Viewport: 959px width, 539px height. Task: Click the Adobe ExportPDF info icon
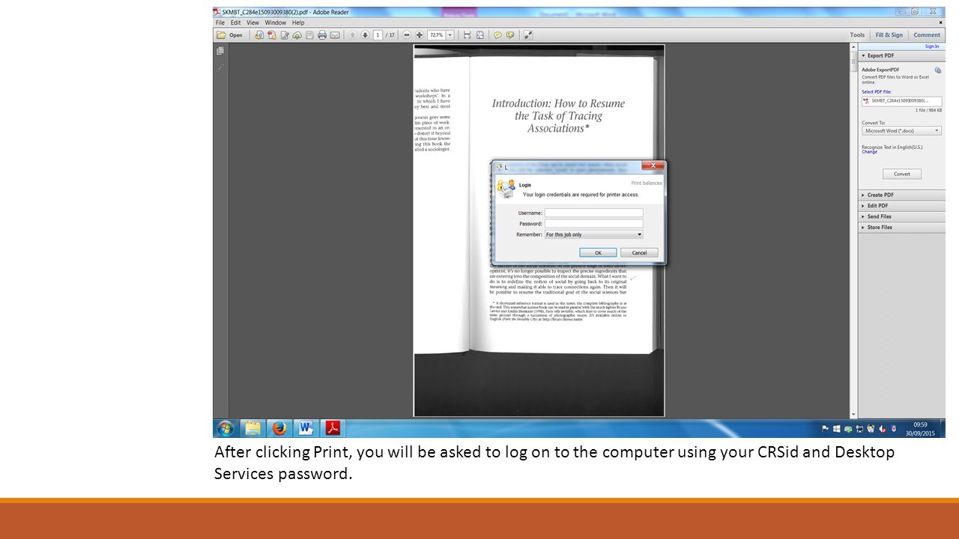tap(938, 70)
